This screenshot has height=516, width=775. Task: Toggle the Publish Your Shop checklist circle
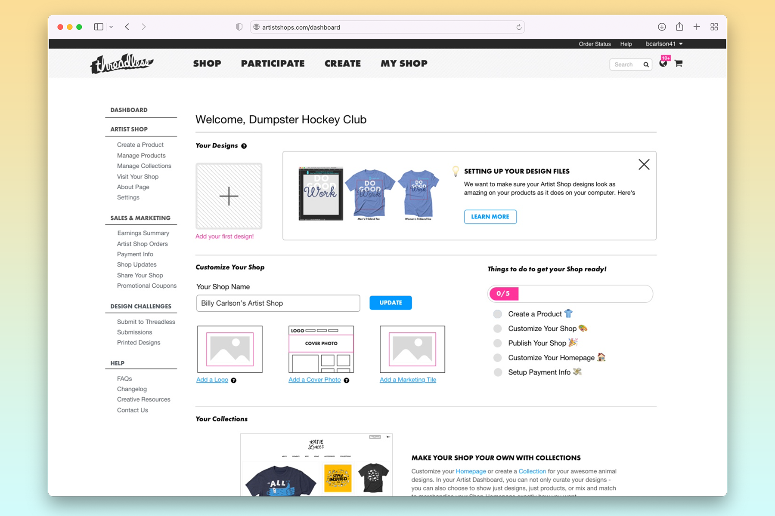coord(498,343)
